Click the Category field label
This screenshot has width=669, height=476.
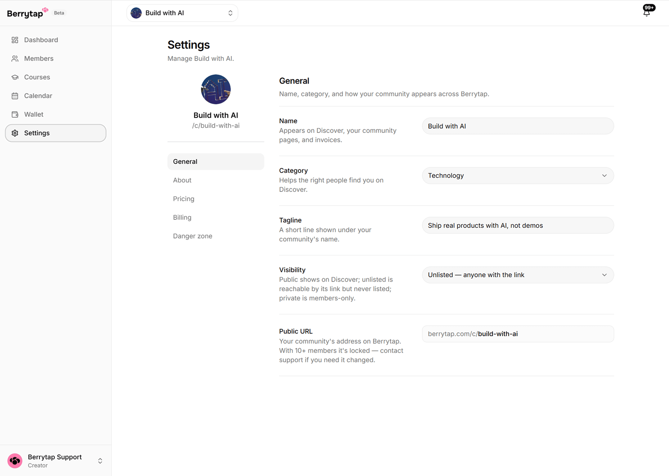coord(294,170)
